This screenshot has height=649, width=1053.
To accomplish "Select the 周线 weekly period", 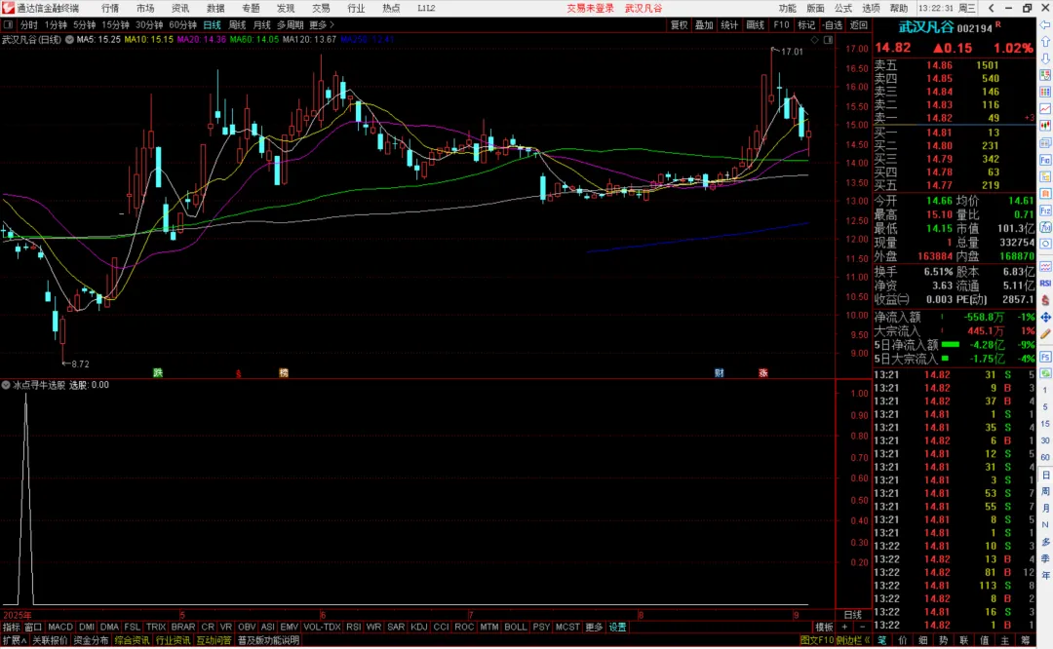I will pyautogui.click(x=237, y=24).
